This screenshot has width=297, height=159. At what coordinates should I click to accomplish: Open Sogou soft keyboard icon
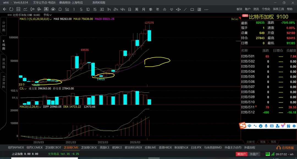pyautogui.click(x=272, y=126)
